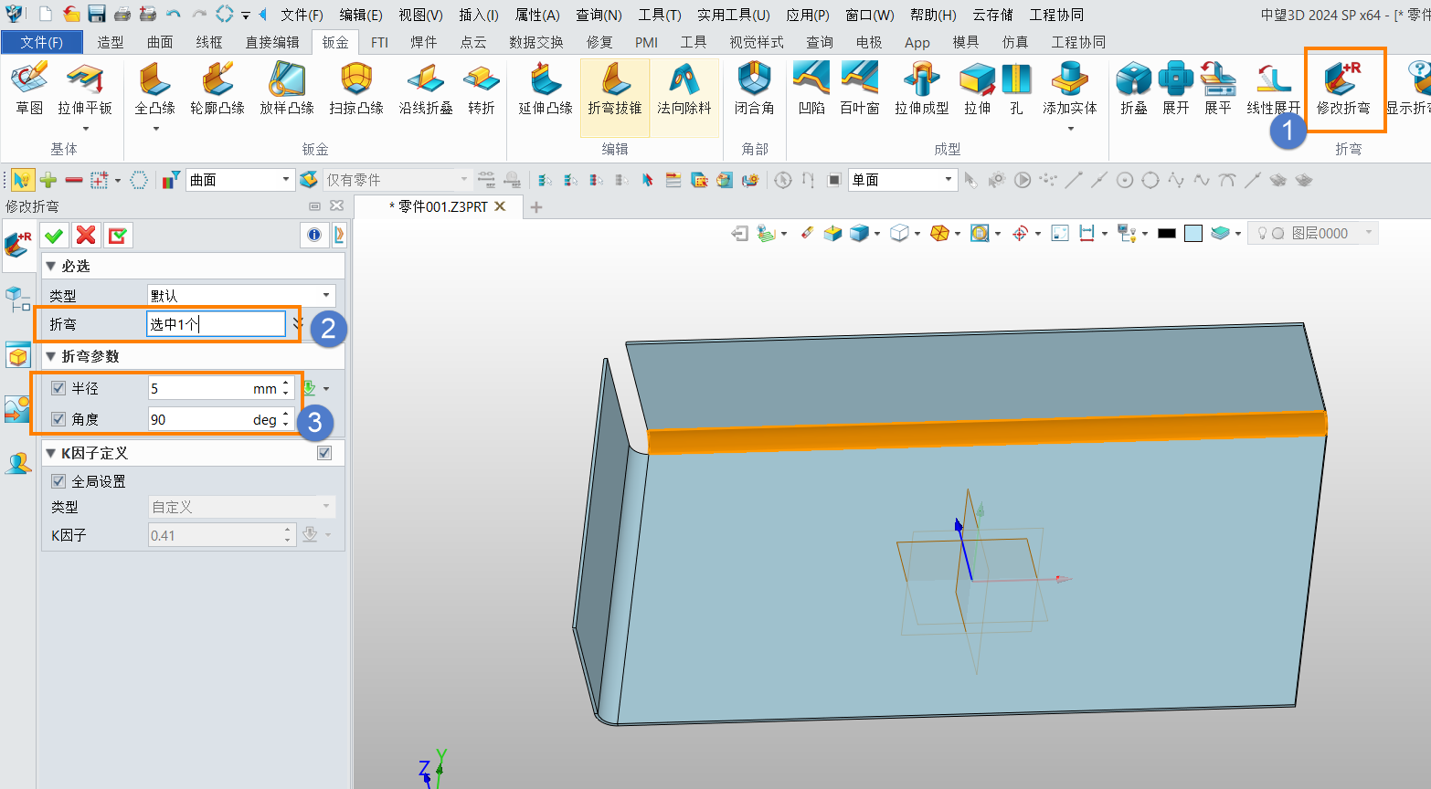1431x789 pixels.
Task: Collapse the K因子定义 section
Action: tap(50, 453)
